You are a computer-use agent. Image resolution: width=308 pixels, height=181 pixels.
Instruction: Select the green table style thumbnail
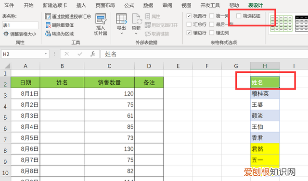[281, 23]
